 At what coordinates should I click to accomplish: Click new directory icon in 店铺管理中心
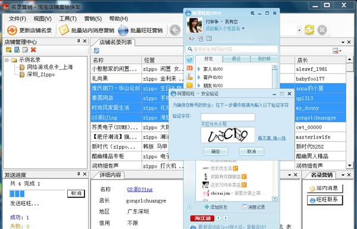(9, 49)
